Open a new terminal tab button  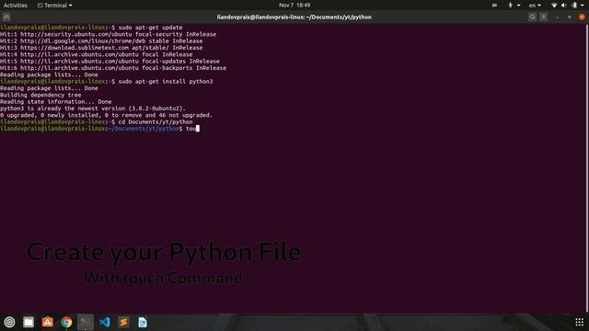(x=6, y=17)
